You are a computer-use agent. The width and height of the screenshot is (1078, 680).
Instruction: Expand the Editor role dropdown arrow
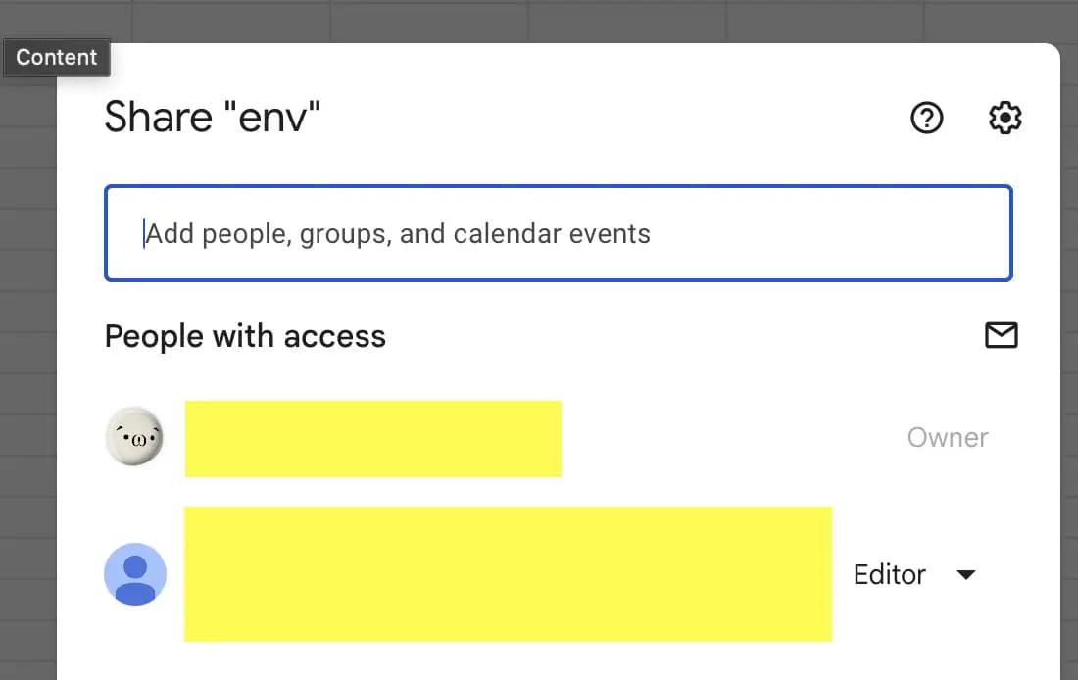965,575
